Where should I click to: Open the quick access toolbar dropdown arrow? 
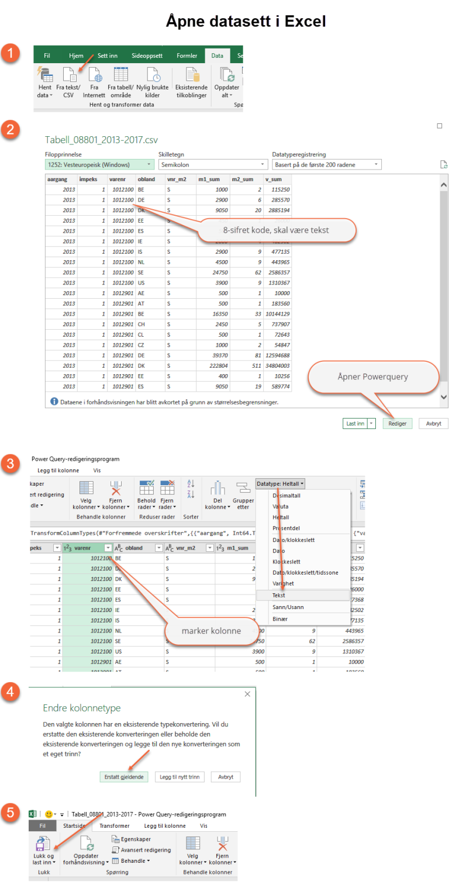point(62,814)
